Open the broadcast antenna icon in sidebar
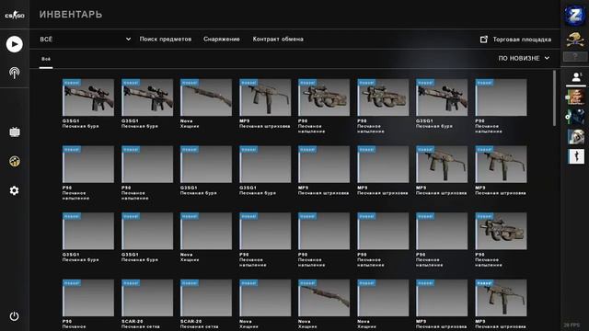589x331 pixels. pyautogui.click(x=15, y=73)
